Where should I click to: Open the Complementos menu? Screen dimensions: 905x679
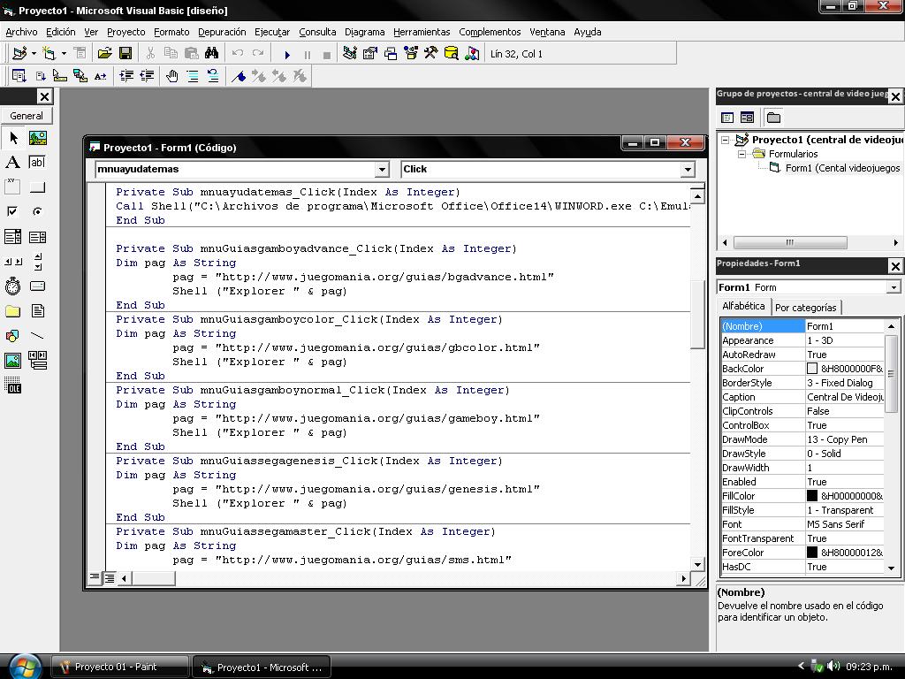tap(490, 33)
